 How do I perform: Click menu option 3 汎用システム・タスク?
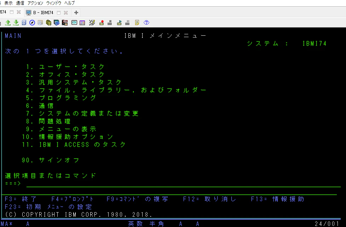point(74,82)
